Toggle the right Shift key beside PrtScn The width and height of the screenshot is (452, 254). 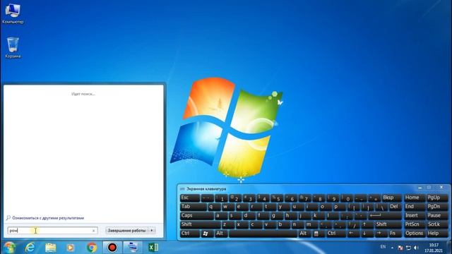pos(388,224)
